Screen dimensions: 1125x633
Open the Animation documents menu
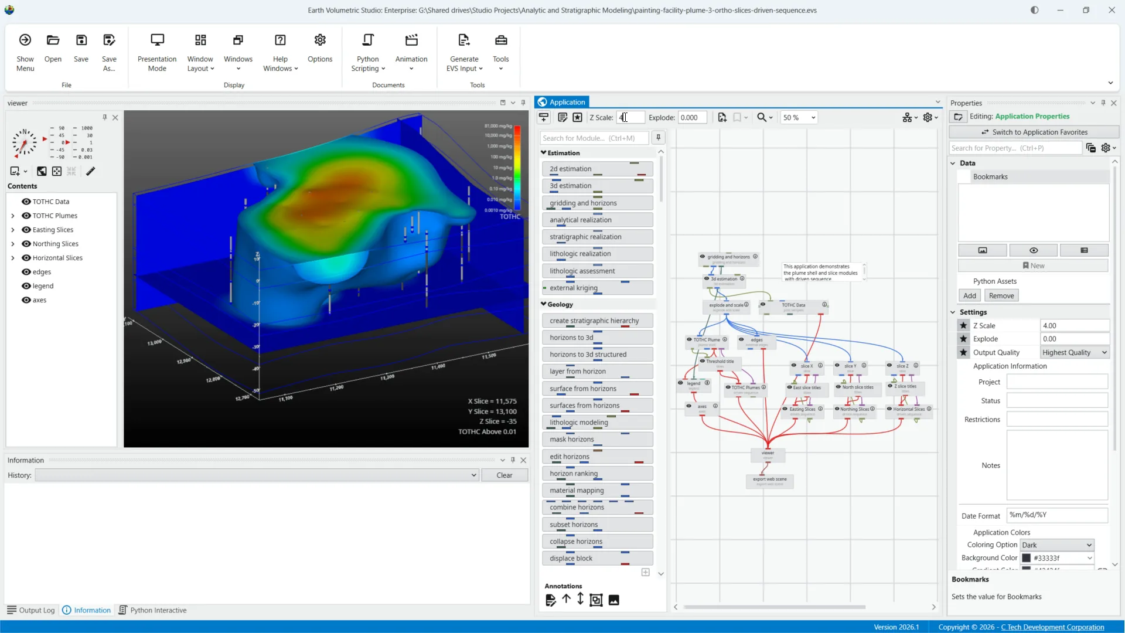coord(411,52)
